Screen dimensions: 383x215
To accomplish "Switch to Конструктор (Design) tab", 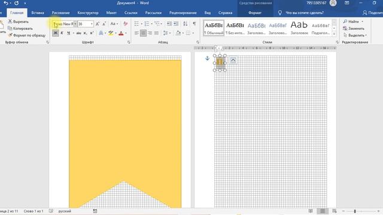I will 88,13.
